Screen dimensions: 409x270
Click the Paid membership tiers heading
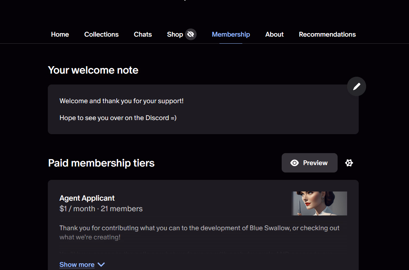101,163
